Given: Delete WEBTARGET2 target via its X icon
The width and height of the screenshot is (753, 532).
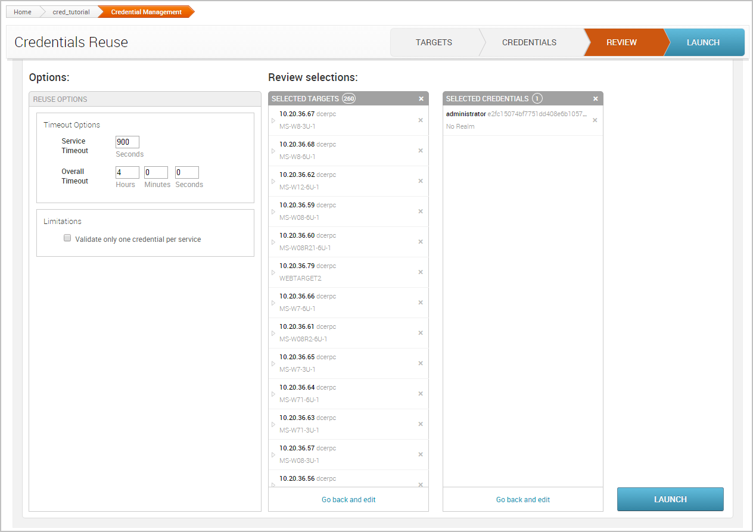Looking at the screenshot, I should coord(420,272).
